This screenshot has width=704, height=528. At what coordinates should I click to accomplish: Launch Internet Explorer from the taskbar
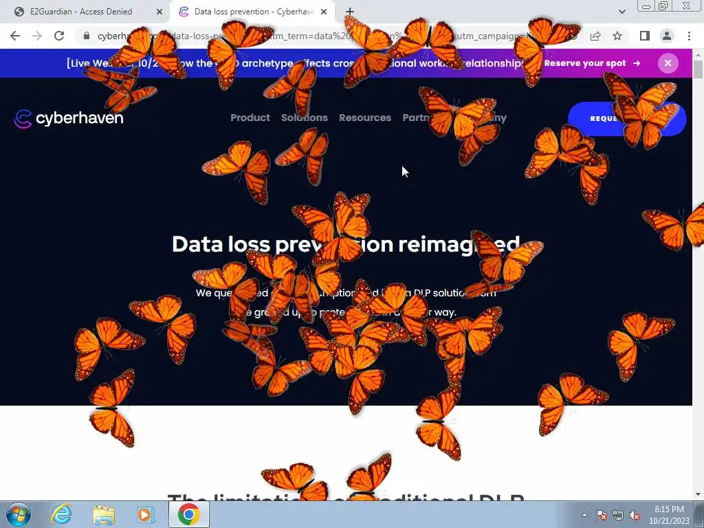coord(61,514)
